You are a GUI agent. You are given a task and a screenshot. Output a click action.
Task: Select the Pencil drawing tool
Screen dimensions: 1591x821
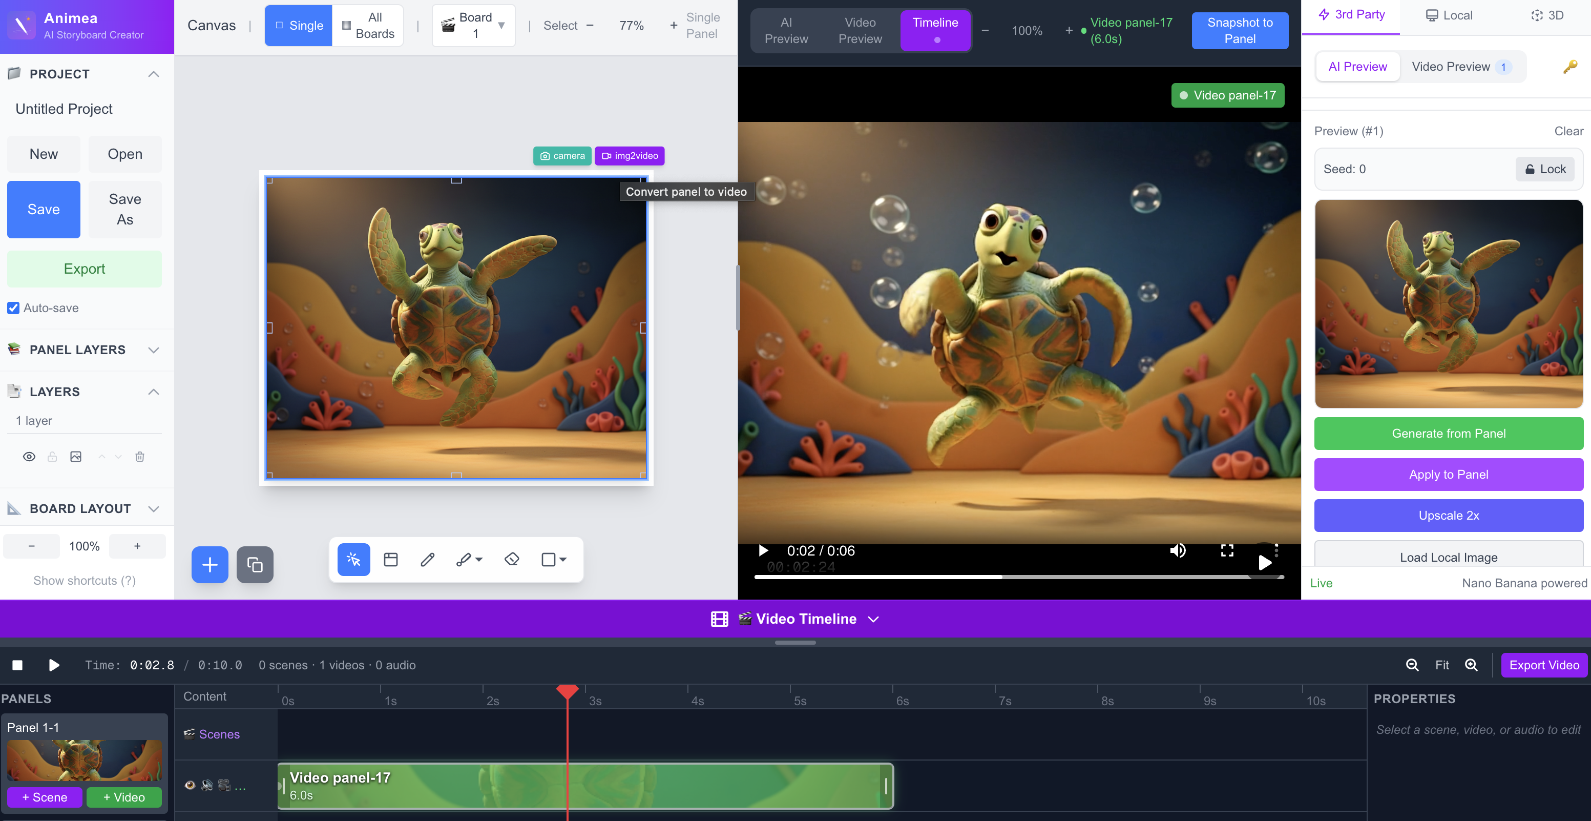click(x=427, y=559)
